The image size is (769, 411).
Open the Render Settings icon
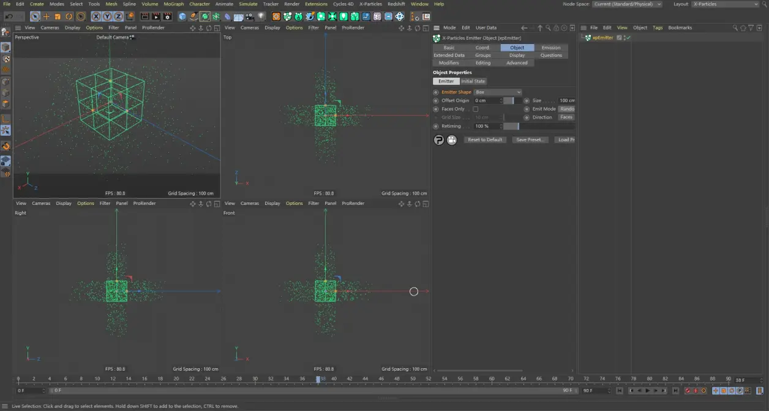(x=167, y=17)
